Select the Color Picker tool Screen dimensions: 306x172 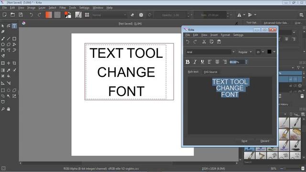coord(9,70)
